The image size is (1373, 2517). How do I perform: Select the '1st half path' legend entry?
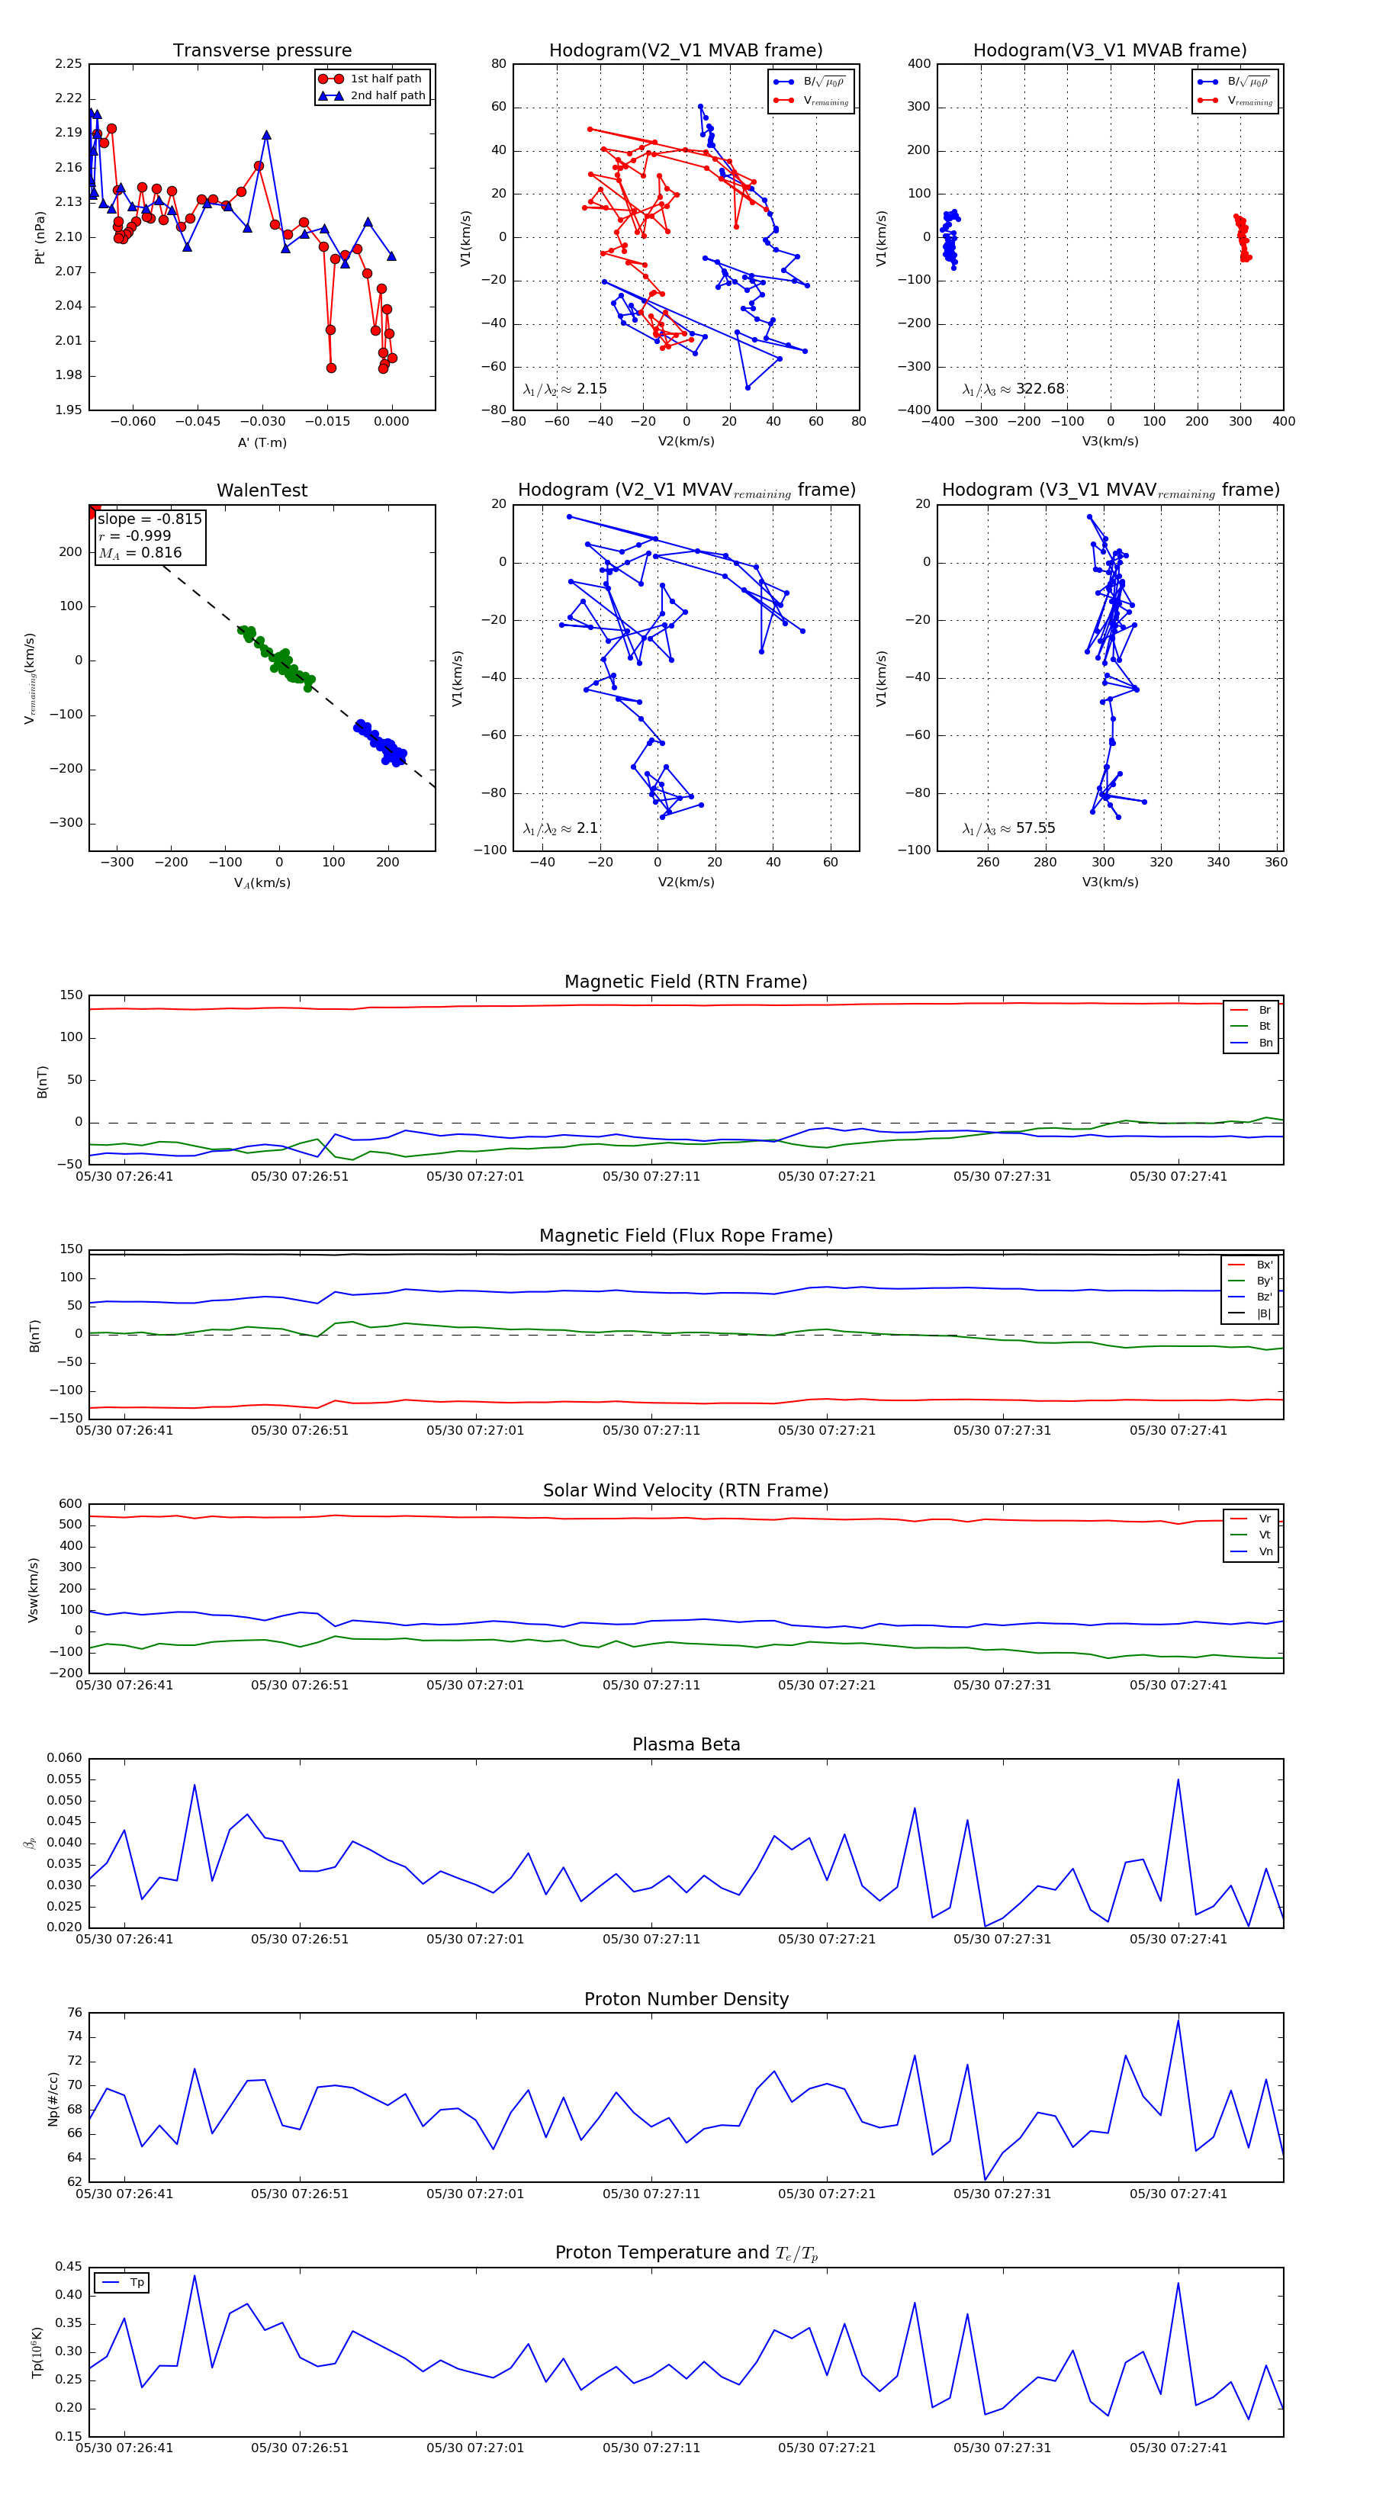pos(372,78)
